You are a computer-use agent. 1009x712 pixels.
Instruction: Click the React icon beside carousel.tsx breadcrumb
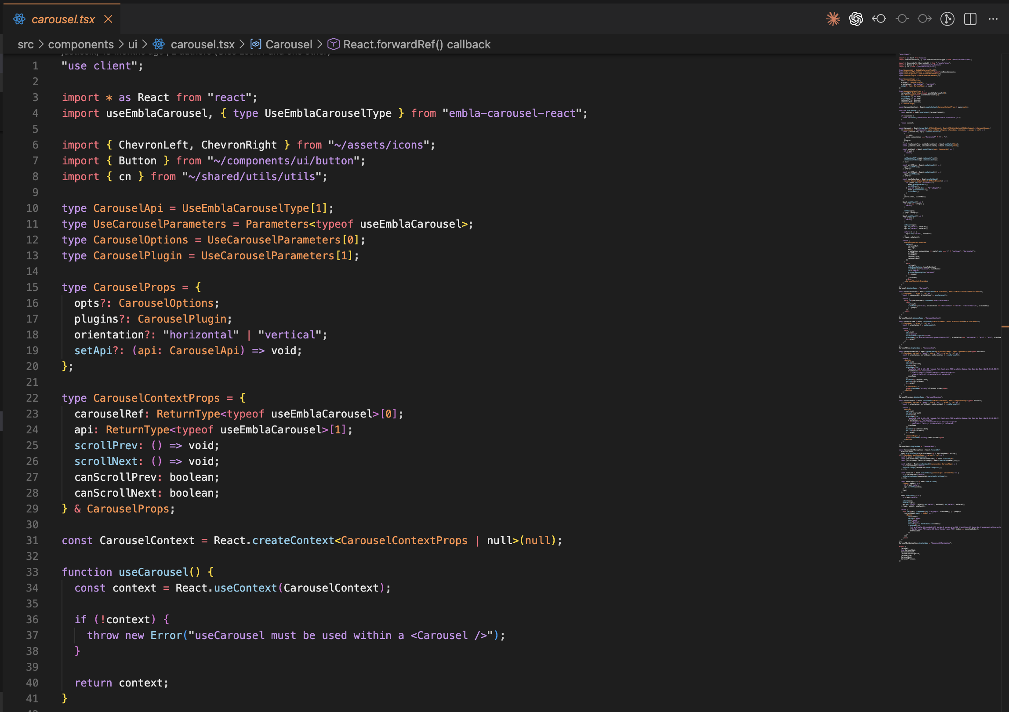(x=159, y=44)
